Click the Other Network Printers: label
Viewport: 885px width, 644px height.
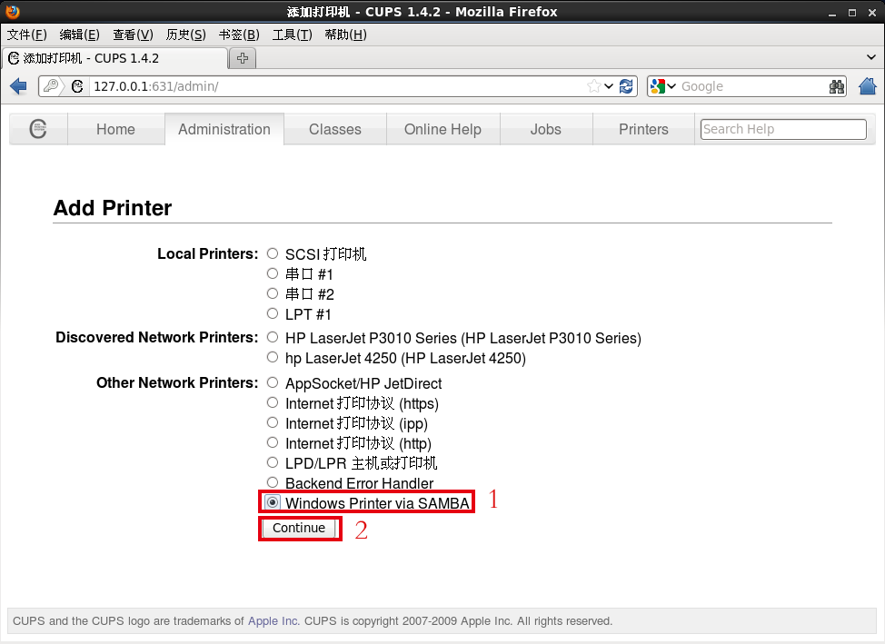(x=177, y=382)
